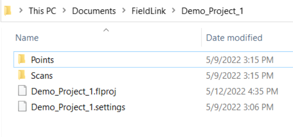
Task: Select the Demo_Project_1.flproj file name
Action: [x=74, y=92]
